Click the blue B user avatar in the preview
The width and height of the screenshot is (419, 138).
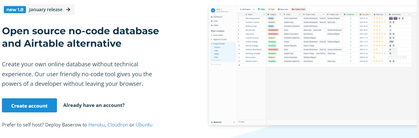click(x=213, y=10)
